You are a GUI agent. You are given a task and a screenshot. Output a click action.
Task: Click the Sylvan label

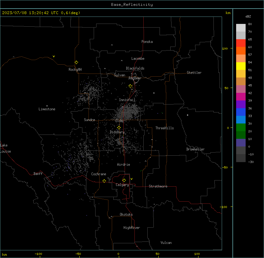(x=119, y=75)
